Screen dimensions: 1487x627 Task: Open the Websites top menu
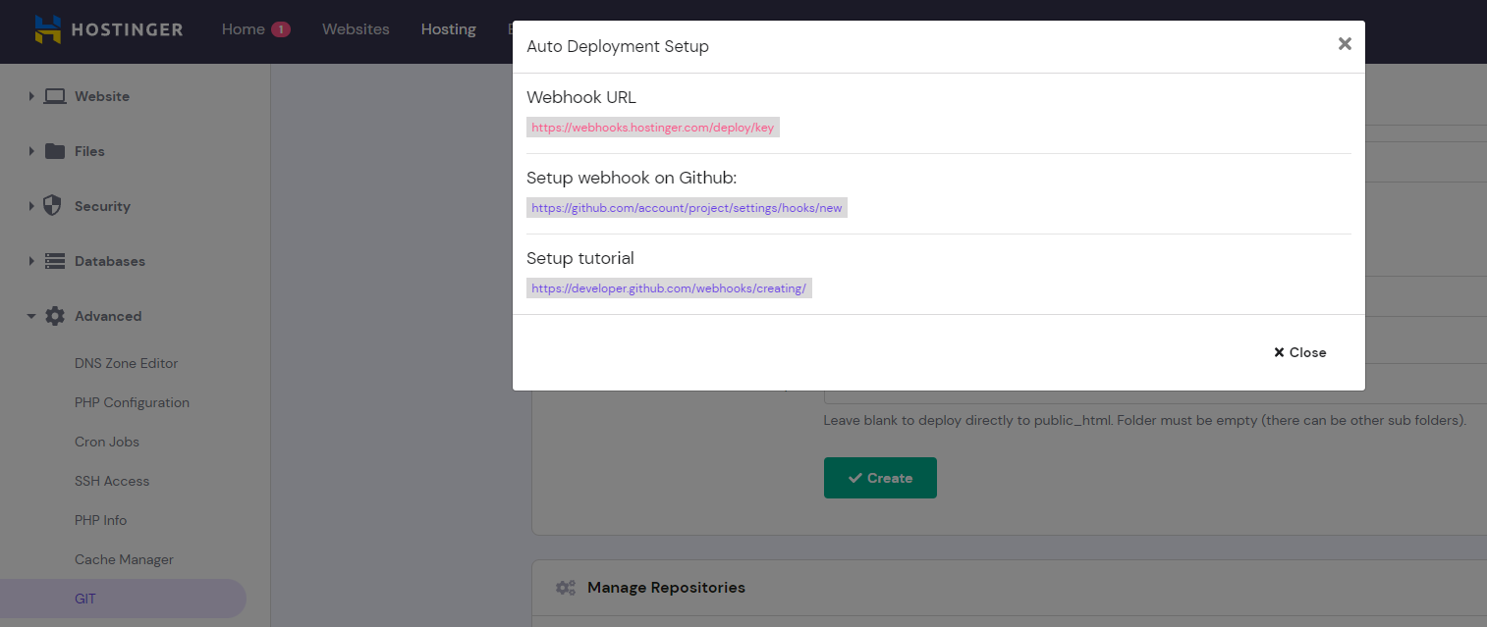pyautogui.click(x=356, y=29)
